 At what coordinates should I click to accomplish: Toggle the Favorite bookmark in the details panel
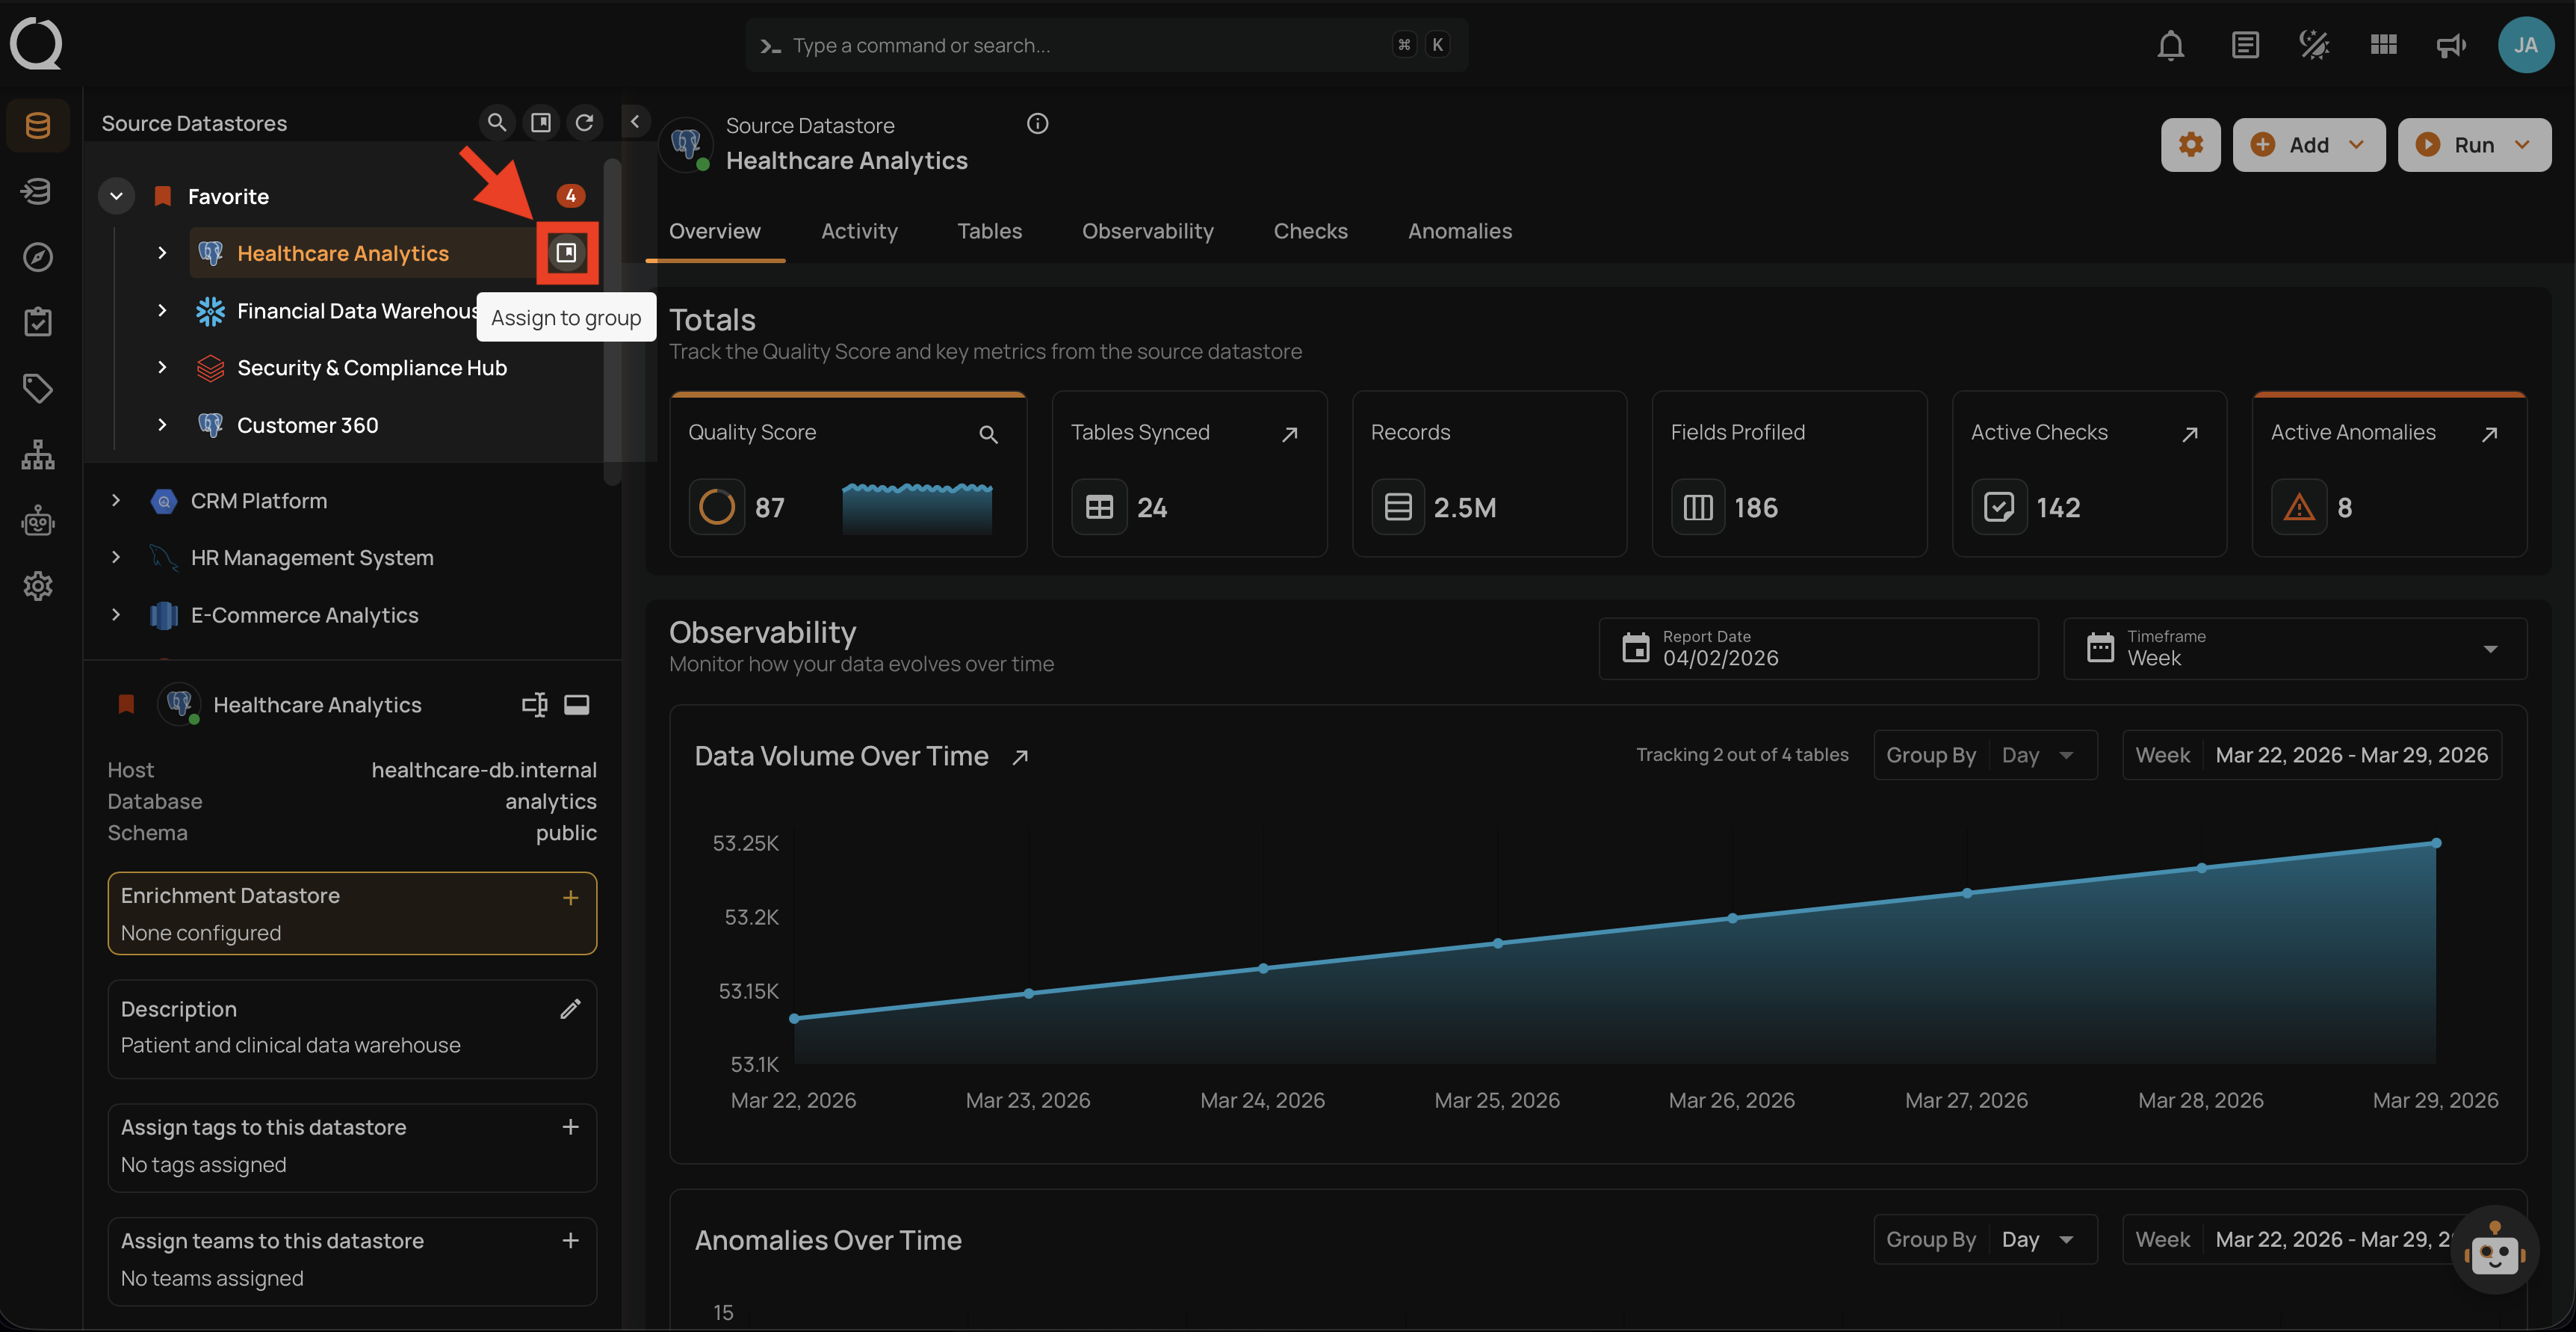point(126,705)
